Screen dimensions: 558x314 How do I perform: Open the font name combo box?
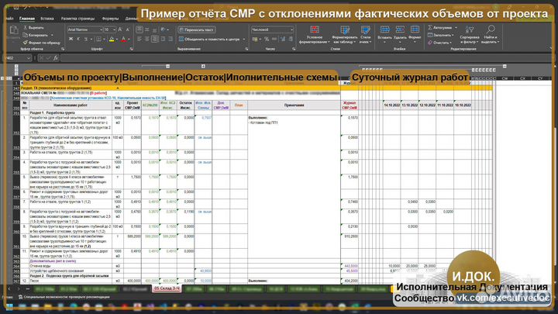[x=85, y=30]
